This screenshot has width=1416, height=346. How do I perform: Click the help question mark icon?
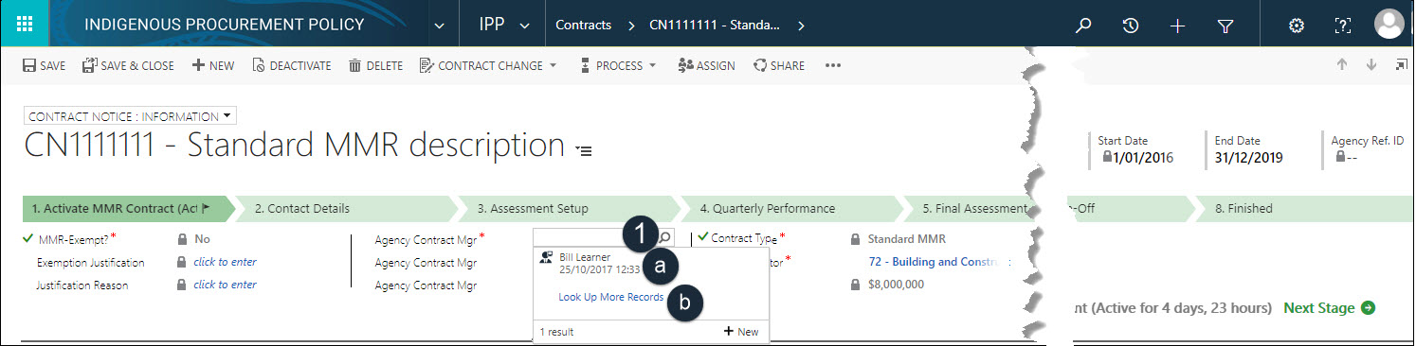tap(1342, 26)
